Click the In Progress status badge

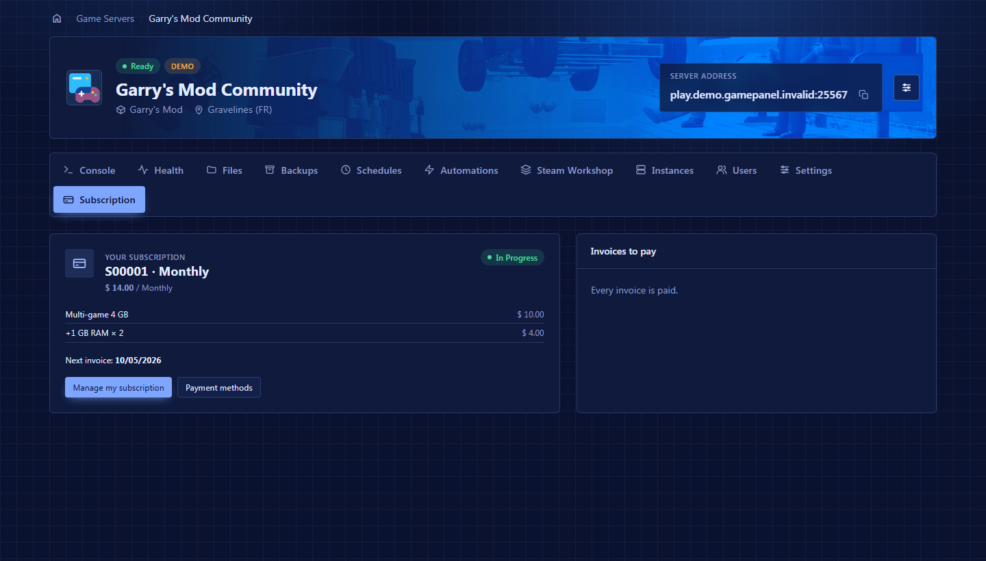pyautogui.click(x=512, y=258)
